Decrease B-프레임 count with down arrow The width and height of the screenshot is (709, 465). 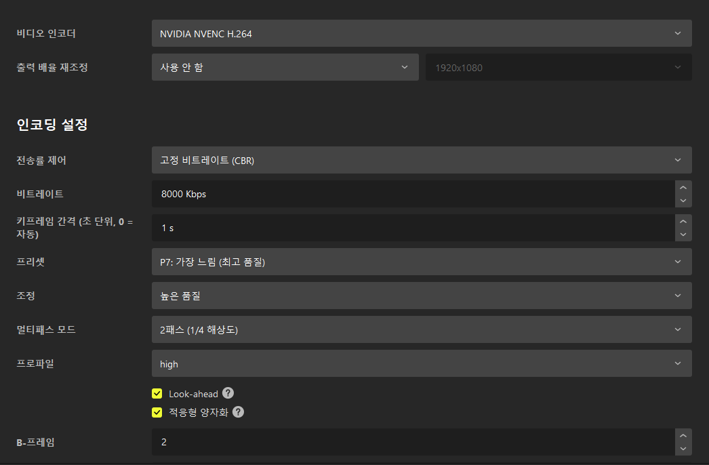(x=683, y=449)
